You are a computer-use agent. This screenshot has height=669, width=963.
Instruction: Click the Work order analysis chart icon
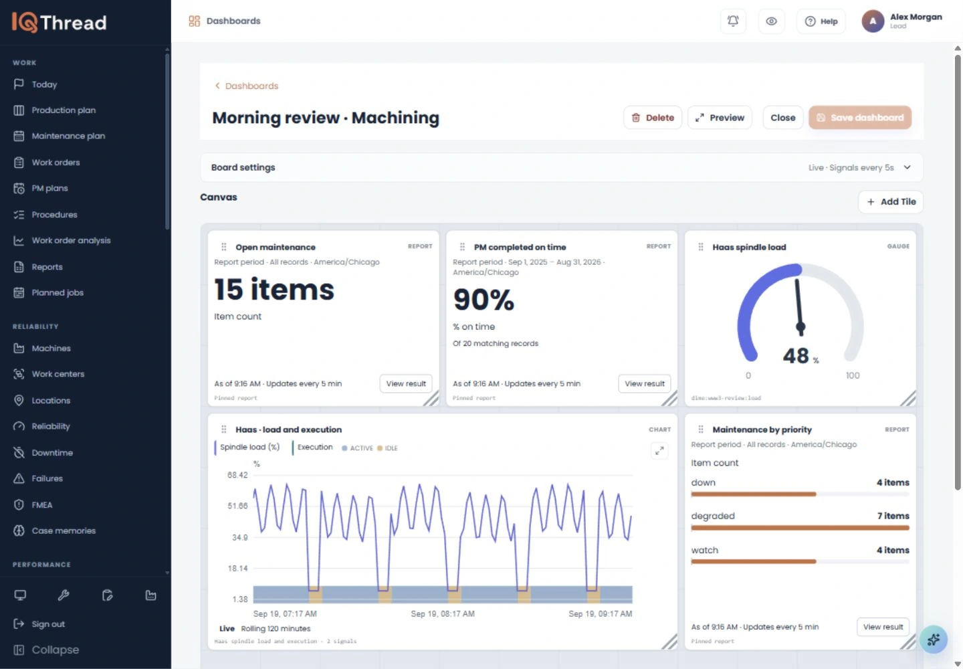pyautogui.click(x=19, y=241)
